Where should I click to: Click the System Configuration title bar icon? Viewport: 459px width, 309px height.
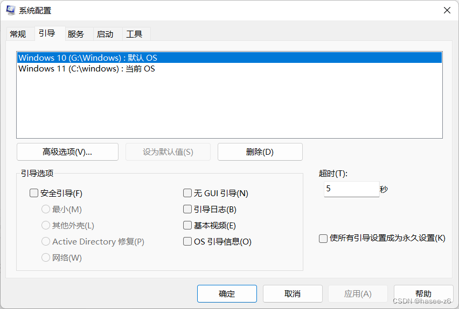pyautogui.click(x=11, y=10)
